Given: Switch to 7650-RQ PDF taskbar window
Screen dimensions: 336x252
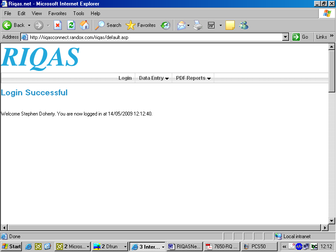Looking at the screenshot, I should [x=222, y=247].
